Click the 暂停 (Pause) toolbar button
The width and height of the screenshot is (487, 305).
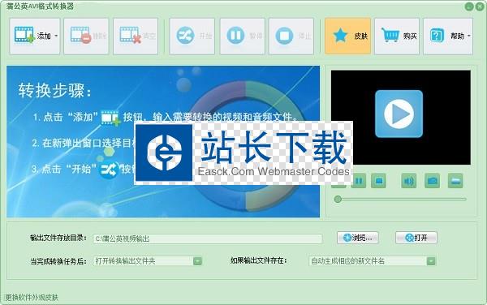point(242,36)
